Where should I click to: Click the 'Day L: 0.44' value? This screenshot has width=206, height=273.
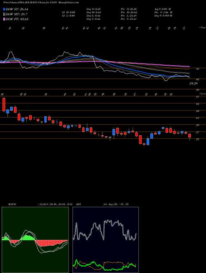[x=94, y=16]
